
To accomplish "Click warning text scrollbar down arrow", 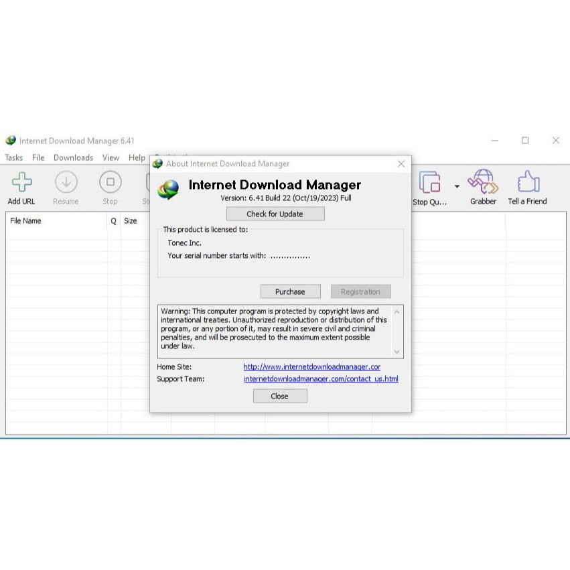I will [x=397, y=352].
